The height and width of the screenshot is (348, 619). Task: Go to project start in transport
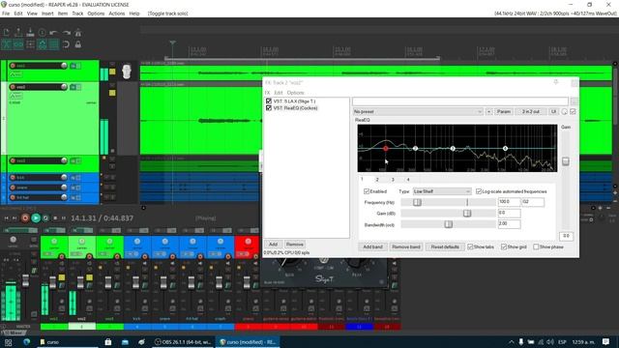pos(7,217)
